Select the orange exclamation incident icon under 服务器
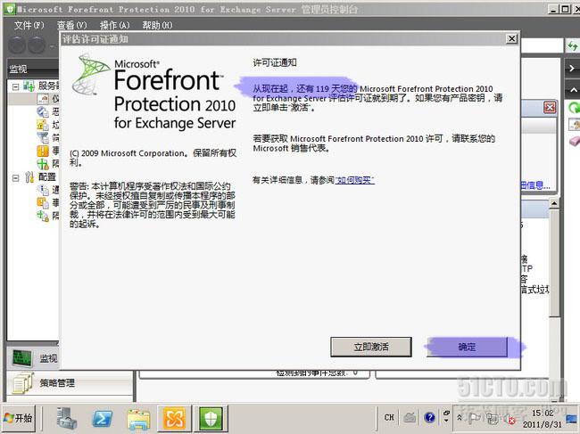 pyautogui.click(x=43, y=151)
